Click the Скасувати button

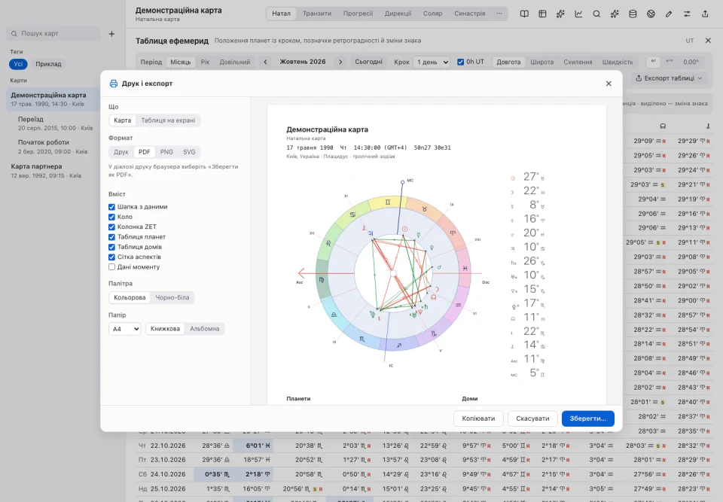[532, 418]
